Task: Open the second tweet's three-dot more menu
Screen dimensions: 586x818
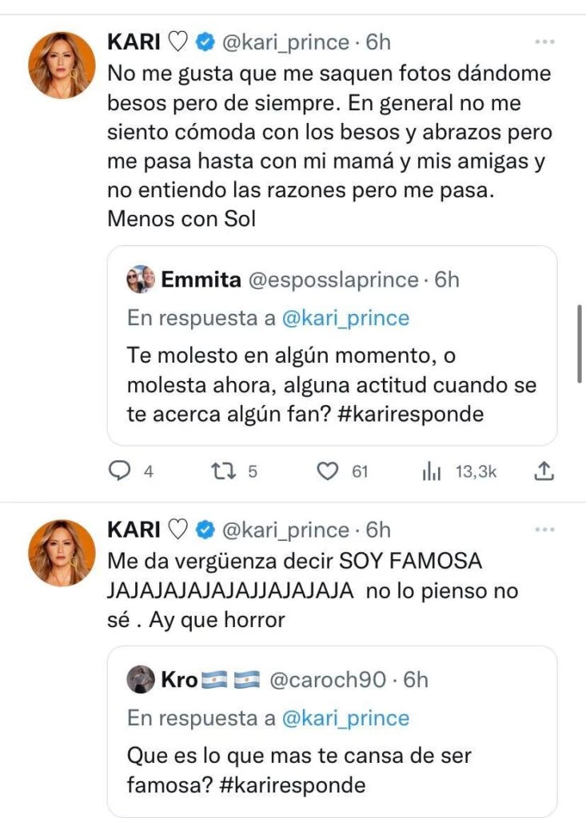Action: (x=544, y=530)
